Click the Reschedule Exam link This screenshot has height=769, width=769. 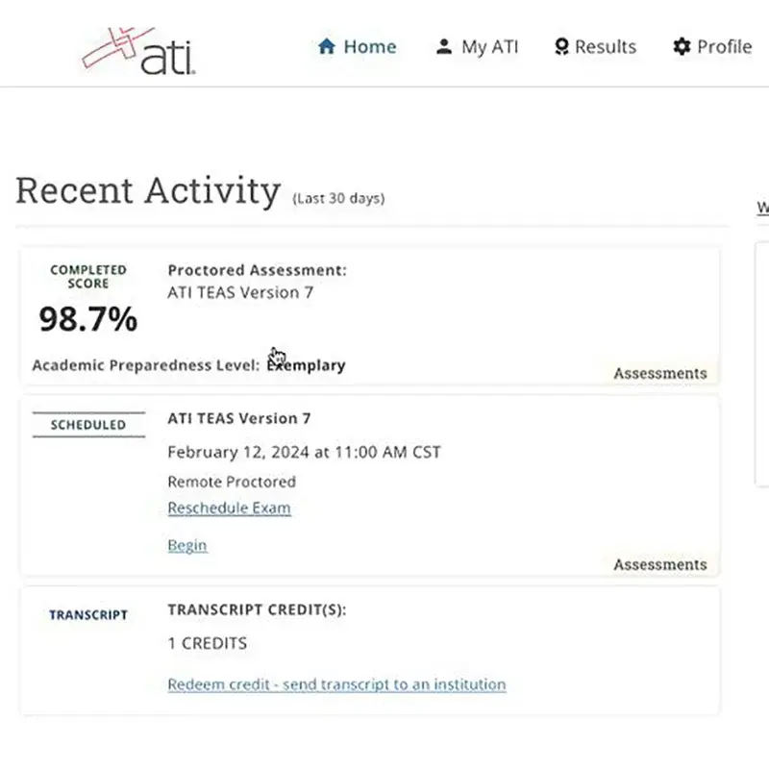[229, 508]
